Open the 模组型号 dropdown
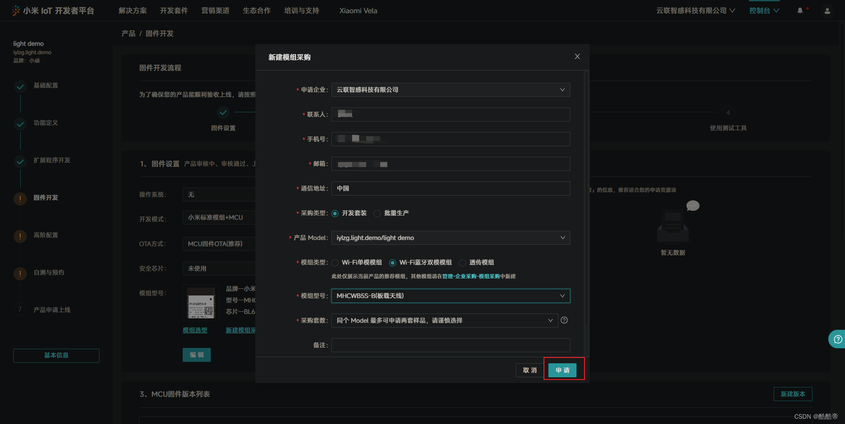The width and height of the screenshot is (845, 424). [451, 296]
